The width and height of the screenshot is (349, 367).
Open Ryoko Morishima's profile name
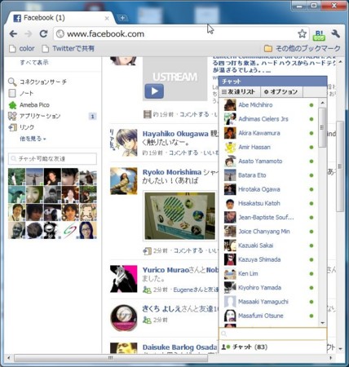pyautogui.click(x=172, y=172)
